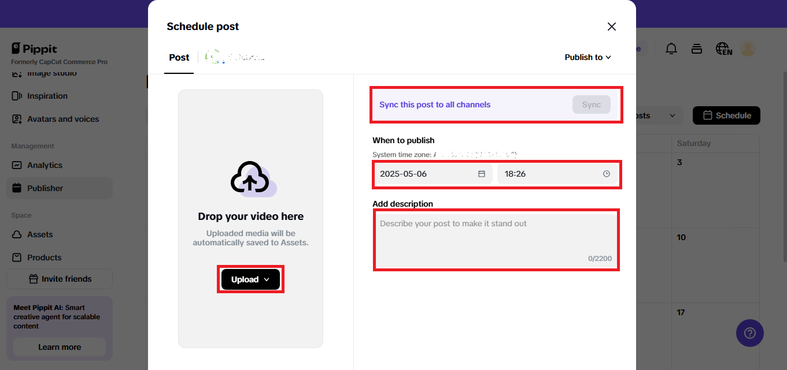Viewport: 787px width, 370px height.
Task: Focus the Add description text box
Action: click(496, 240)
